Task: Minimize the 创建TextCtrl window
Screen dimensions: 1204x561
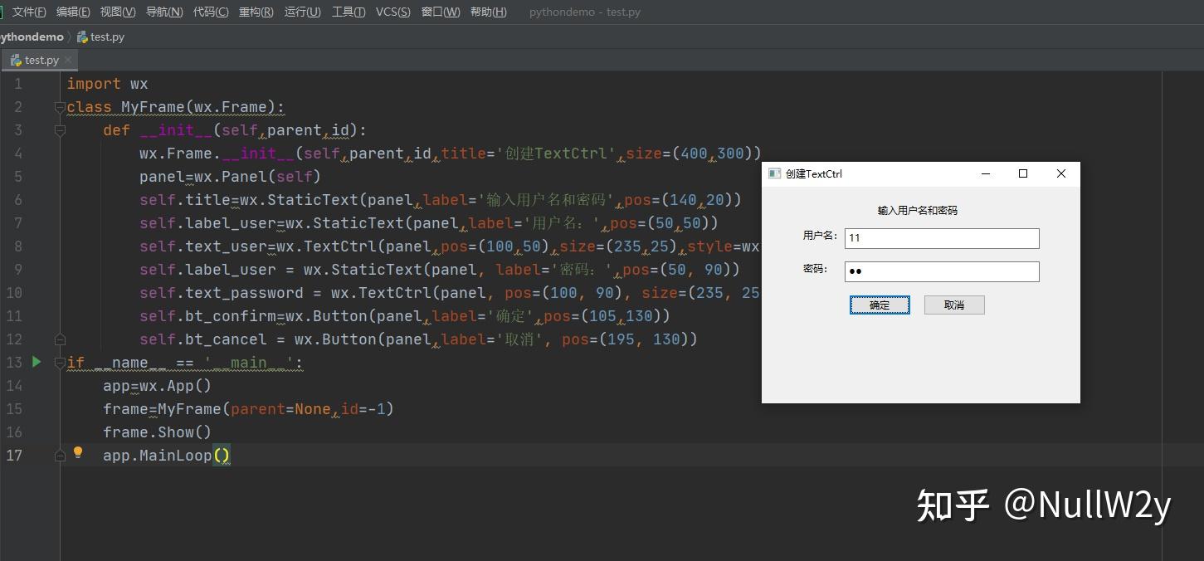Action: point(986,173)
